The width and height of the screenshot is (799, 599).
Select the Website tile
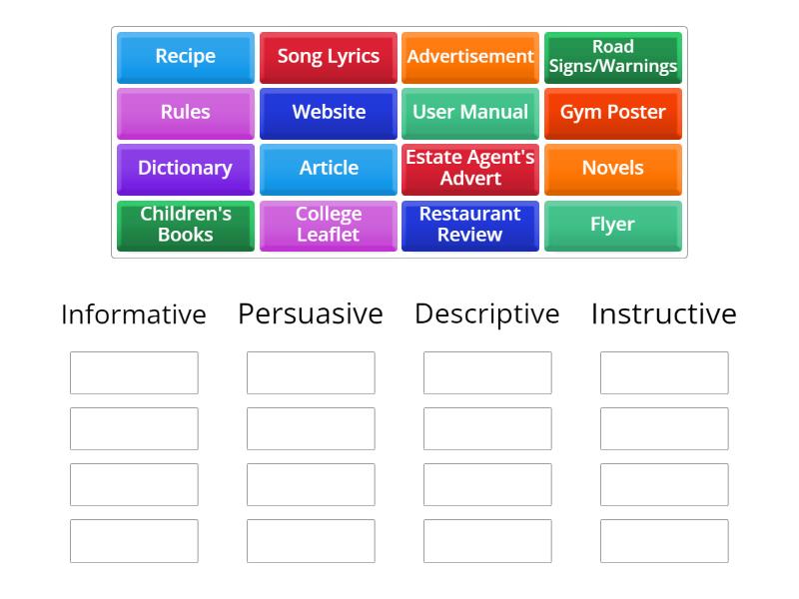pos(328,113)
